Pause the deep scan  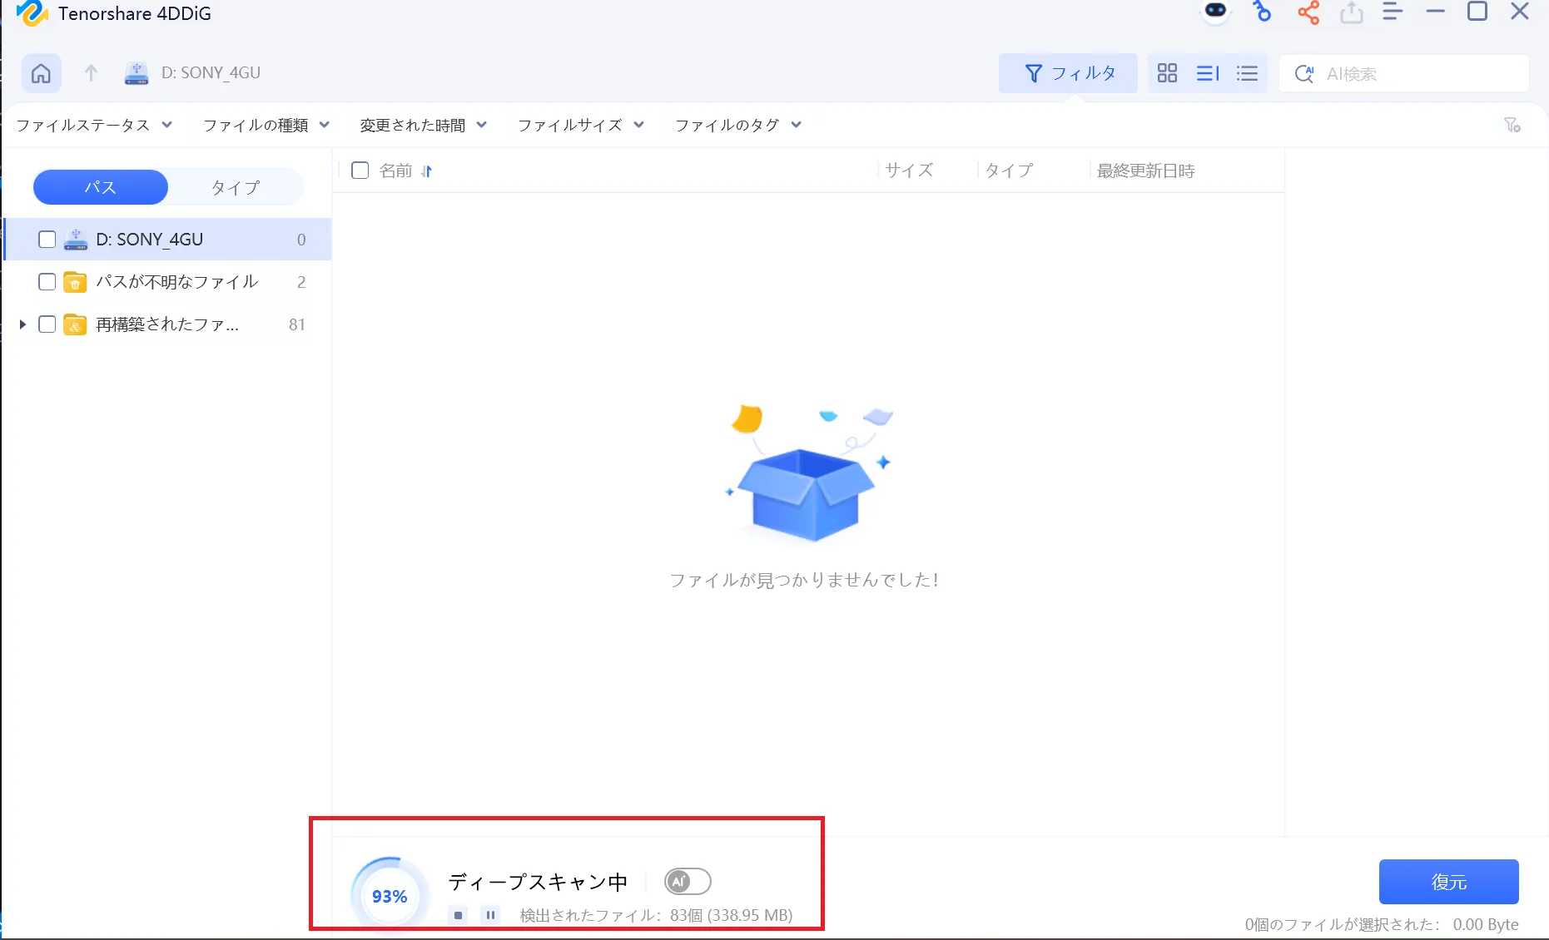coord(490,915)
